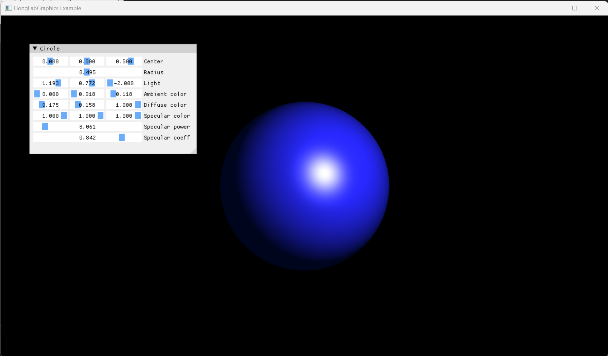This screenshot has width=608, height=356.
Task: Click the Center Y value field
Action: click(87, 61)
